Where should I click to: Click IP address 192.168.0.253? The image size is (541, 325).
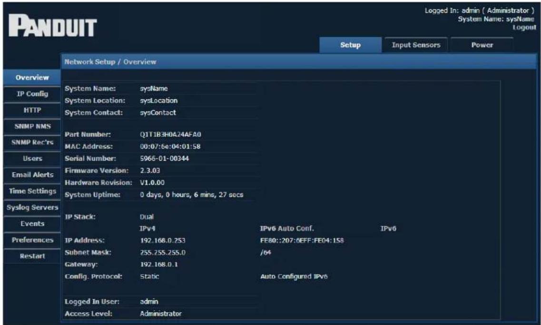163,240
